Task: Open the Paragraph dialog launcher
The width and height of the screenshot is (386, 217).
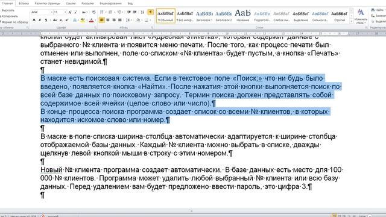Action: coord(152,28)
